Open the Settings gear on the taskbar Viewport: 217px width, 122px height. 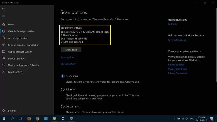coord(63,119)
